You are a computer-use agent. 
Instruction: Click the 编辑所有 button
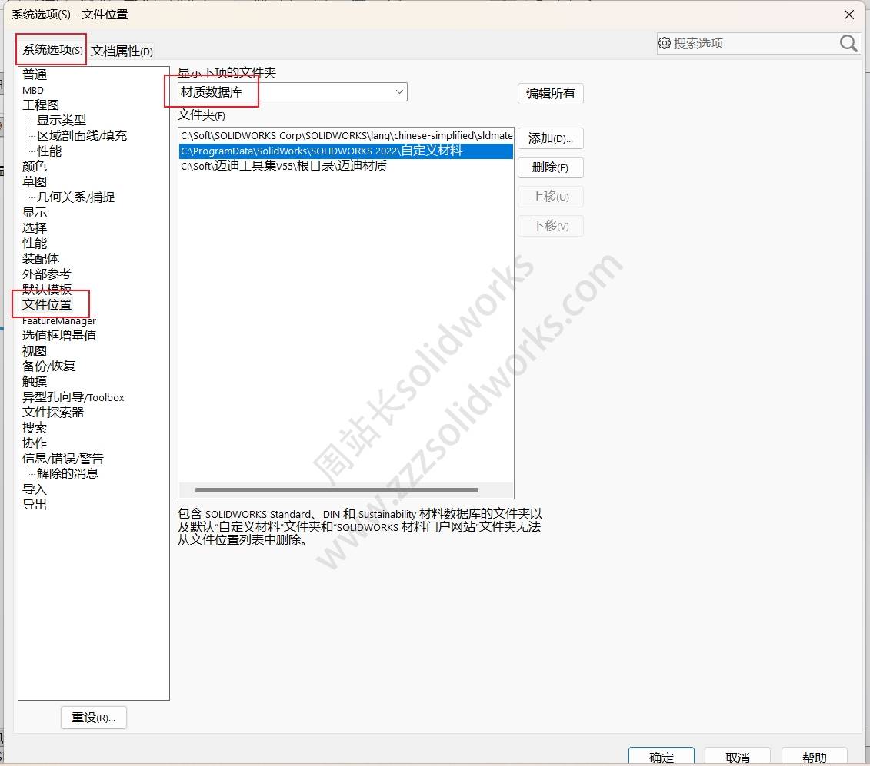tap(550, 94)
